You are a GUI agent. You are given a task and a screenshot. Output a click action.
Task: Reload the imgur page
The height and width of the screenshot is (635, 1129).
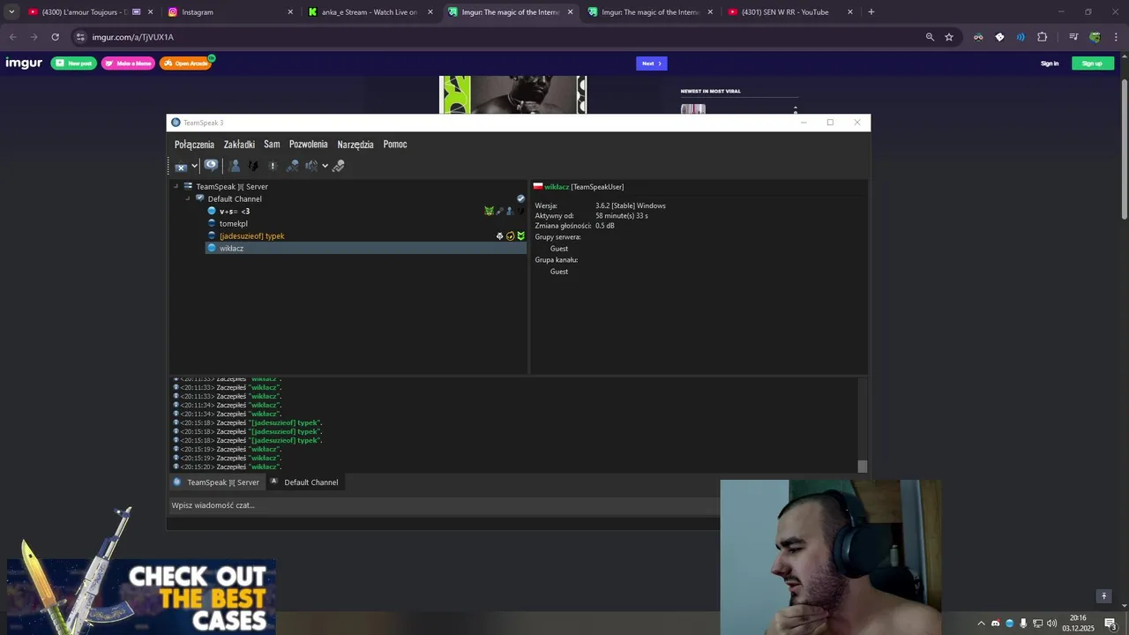click(55, 37)
